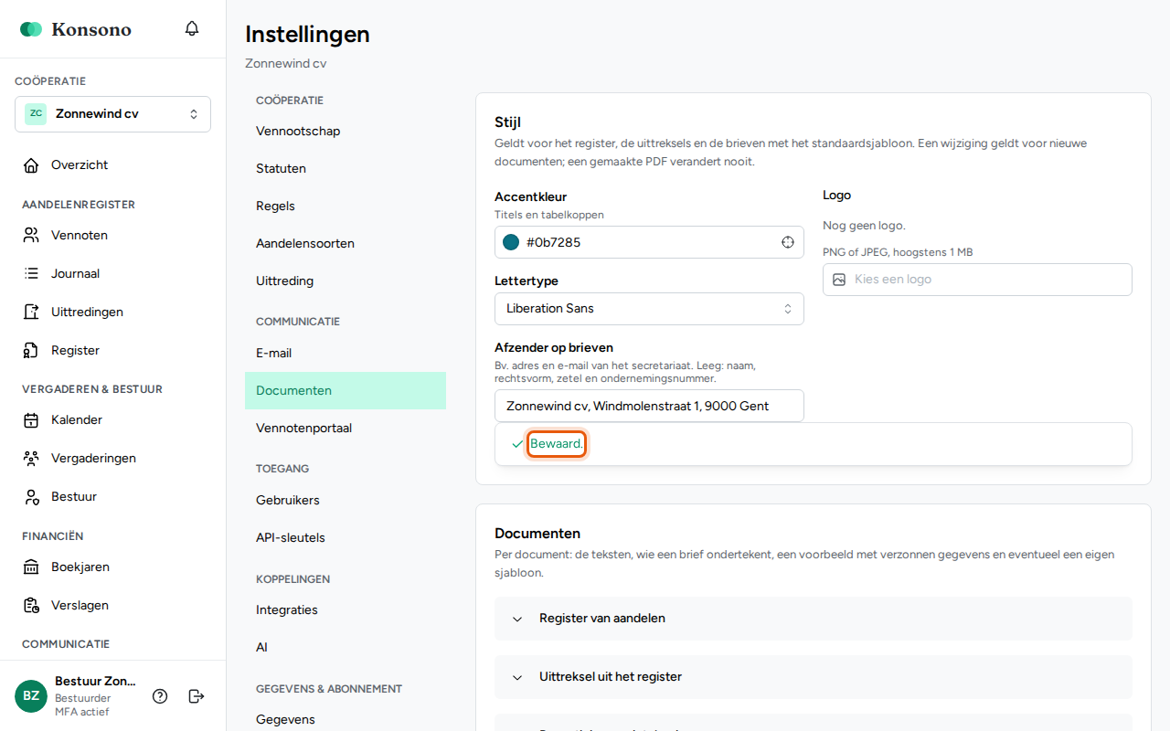
Task: Open Gegevens settings
Action: (346, 720)
